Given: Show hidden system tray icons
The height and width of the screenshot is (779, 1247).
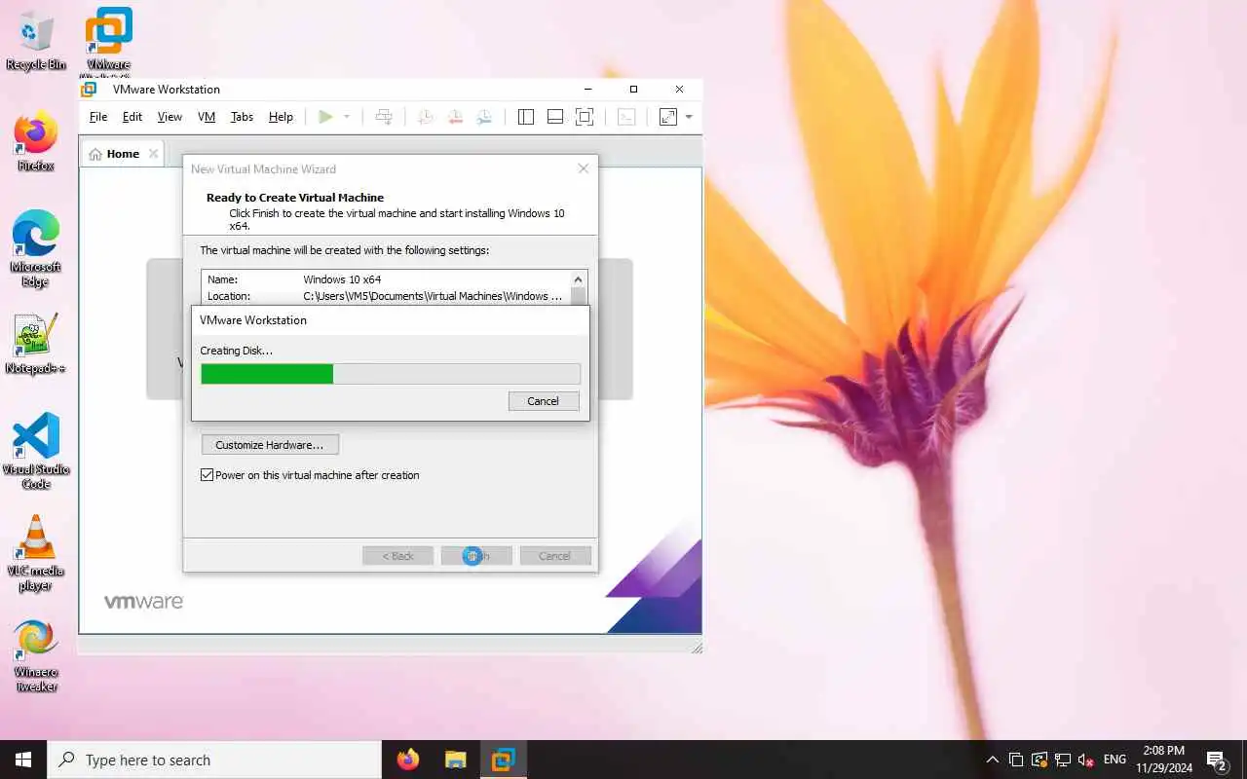Looking at the screenshot, I should click(x=993, y=760).
